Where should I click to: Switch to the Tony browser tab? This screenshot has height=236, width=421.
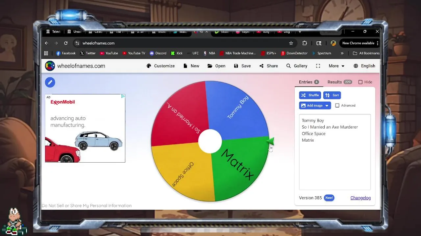(x=263, y=32)
